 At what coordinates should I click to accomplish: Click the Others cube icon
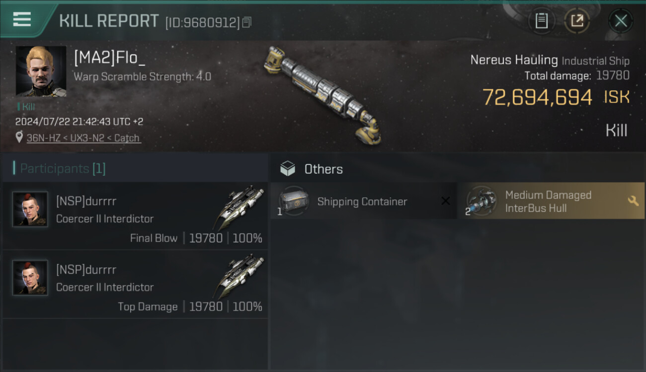tap(287, 169)
